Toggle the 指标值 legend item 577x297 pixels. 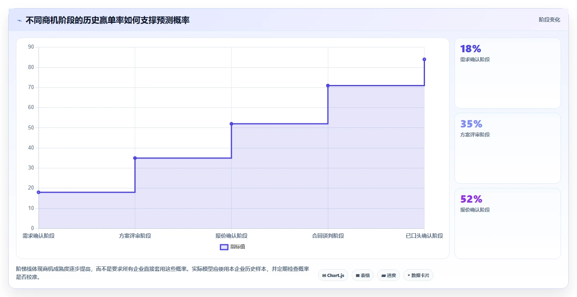233,247
